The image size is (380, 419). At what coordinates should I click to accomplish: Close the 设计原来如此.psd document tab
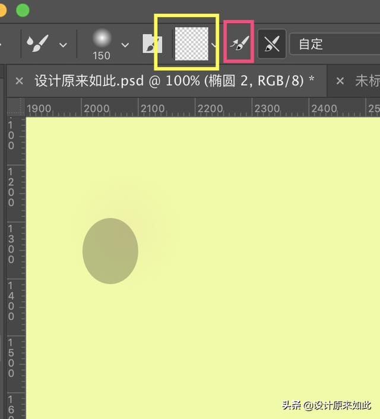(19, 81)
